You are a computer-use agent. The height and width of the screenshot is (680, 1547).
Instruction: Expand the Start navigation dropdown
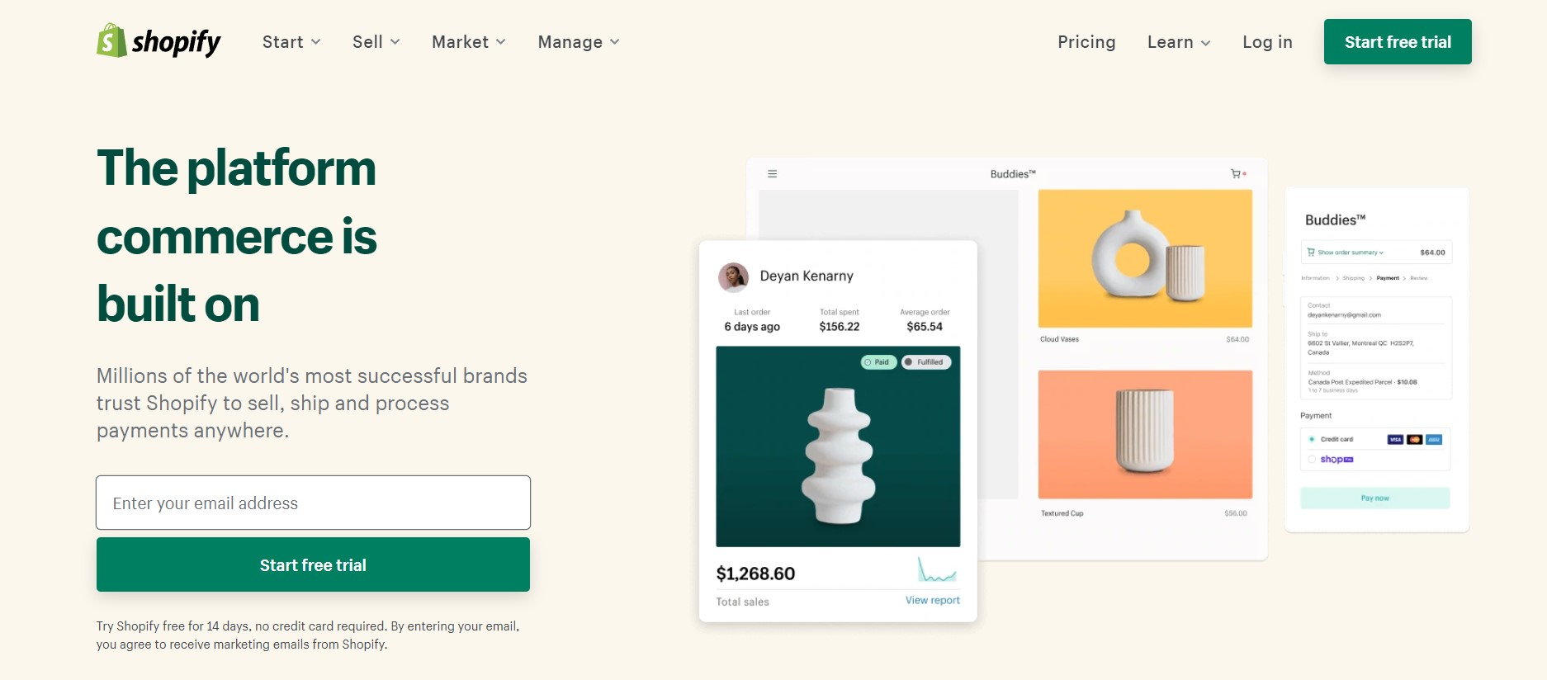tap(291, 42)
